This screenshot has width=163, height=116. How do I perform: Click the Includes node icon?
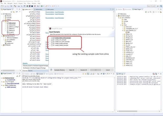(x=6, y=17)
